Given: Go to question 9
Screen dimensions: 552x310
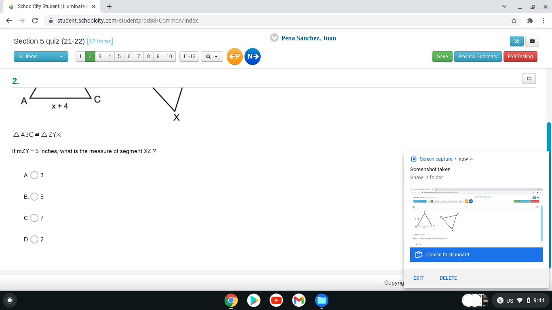Looking at the screenshot, I should pyautogui.click(x=158, y=57).
